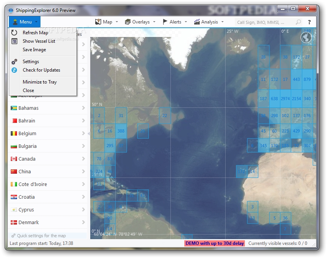Click the 345 vessel cluster tile
This screenshot has height=258, width=327.
[263, 146]
